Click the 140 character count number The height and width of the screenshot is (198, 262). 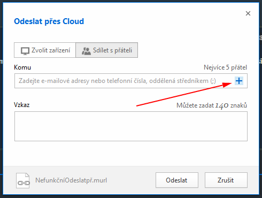point(222,105)
